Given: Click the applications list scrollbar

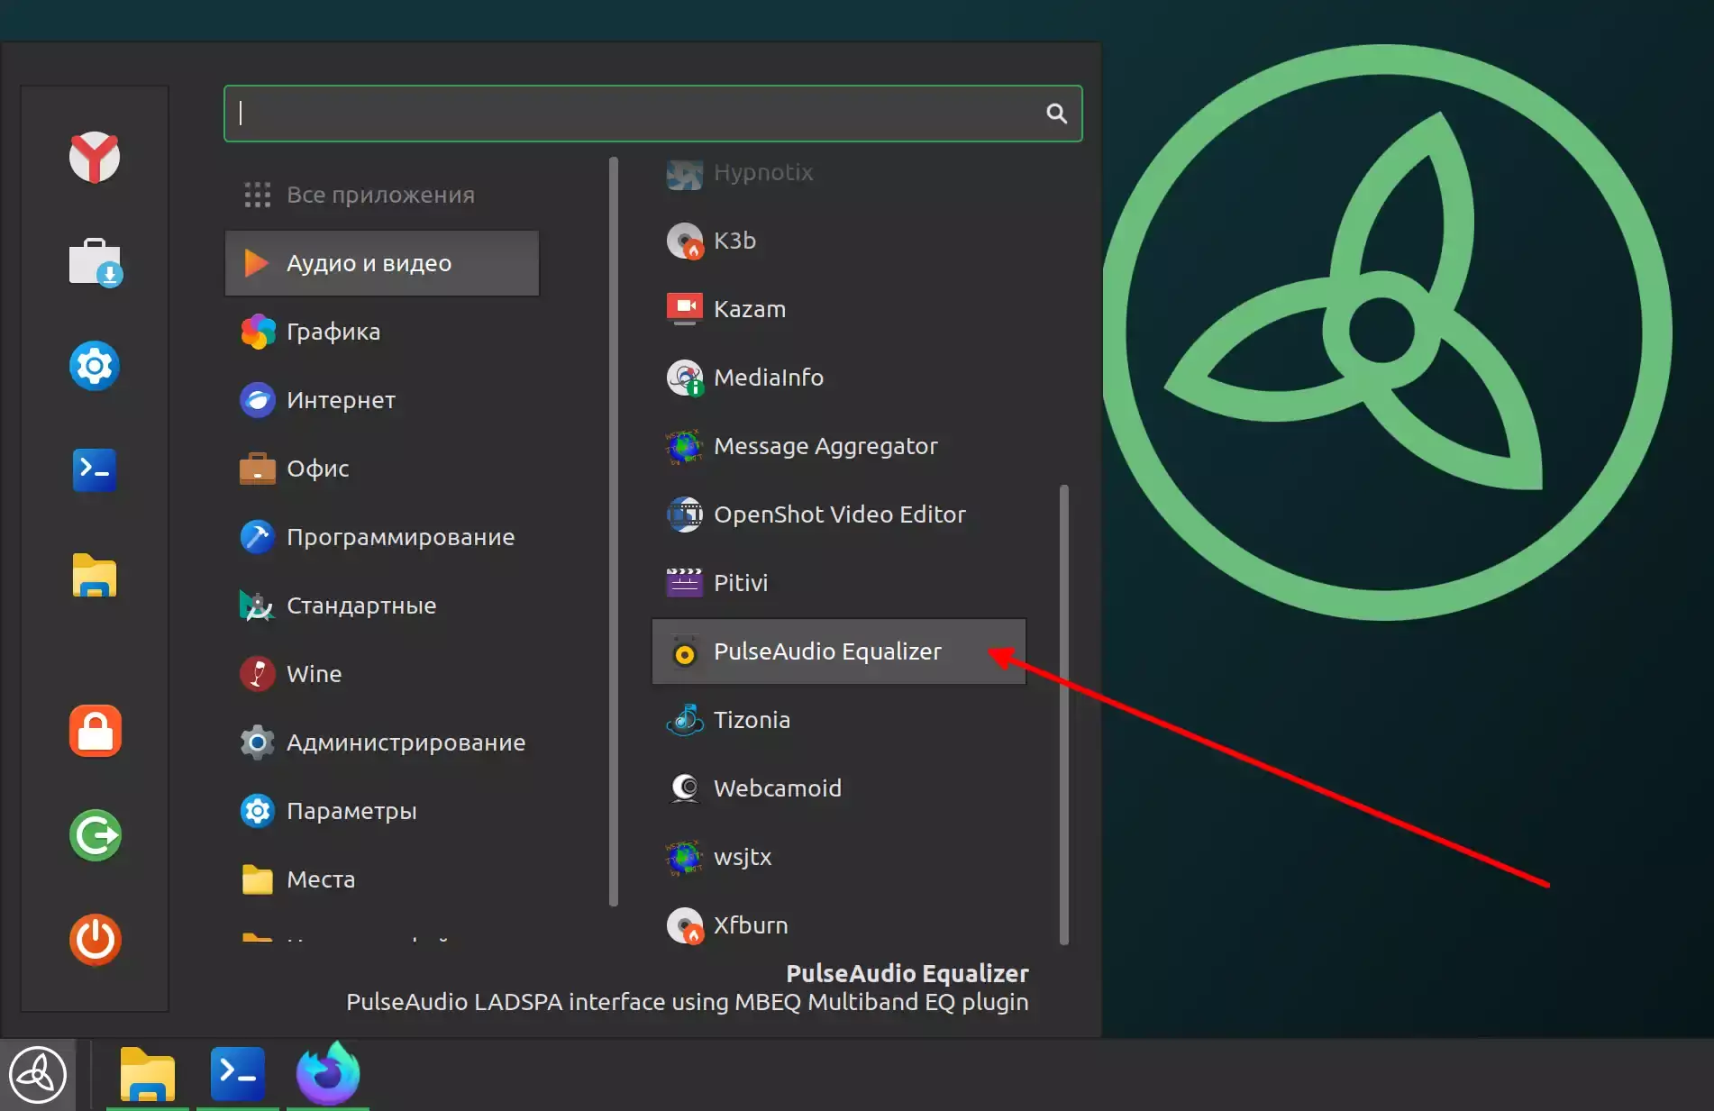Looking at the screenshot, I should (1064, 715).
